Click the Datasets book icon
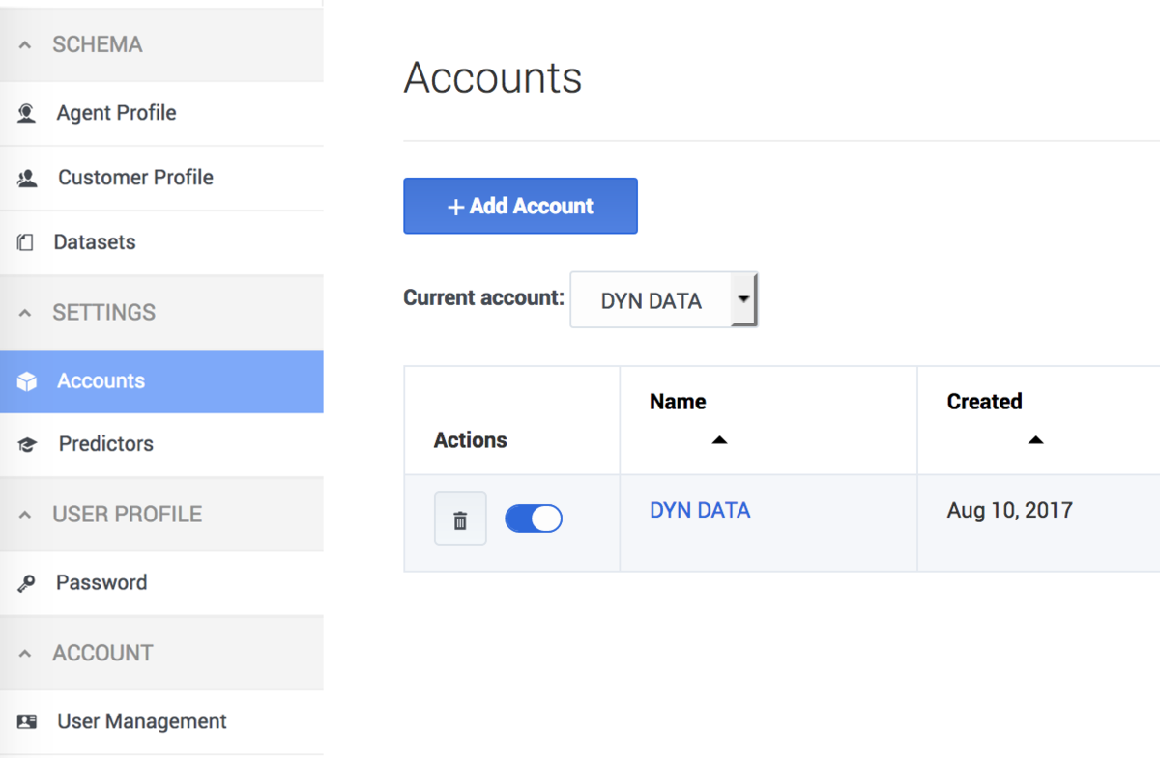 (x=26, y=242)
